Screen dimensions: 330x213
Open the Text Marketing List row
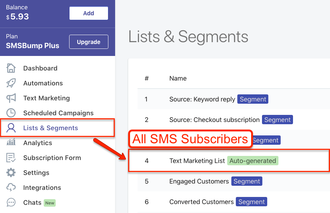(x=229, y=161)
